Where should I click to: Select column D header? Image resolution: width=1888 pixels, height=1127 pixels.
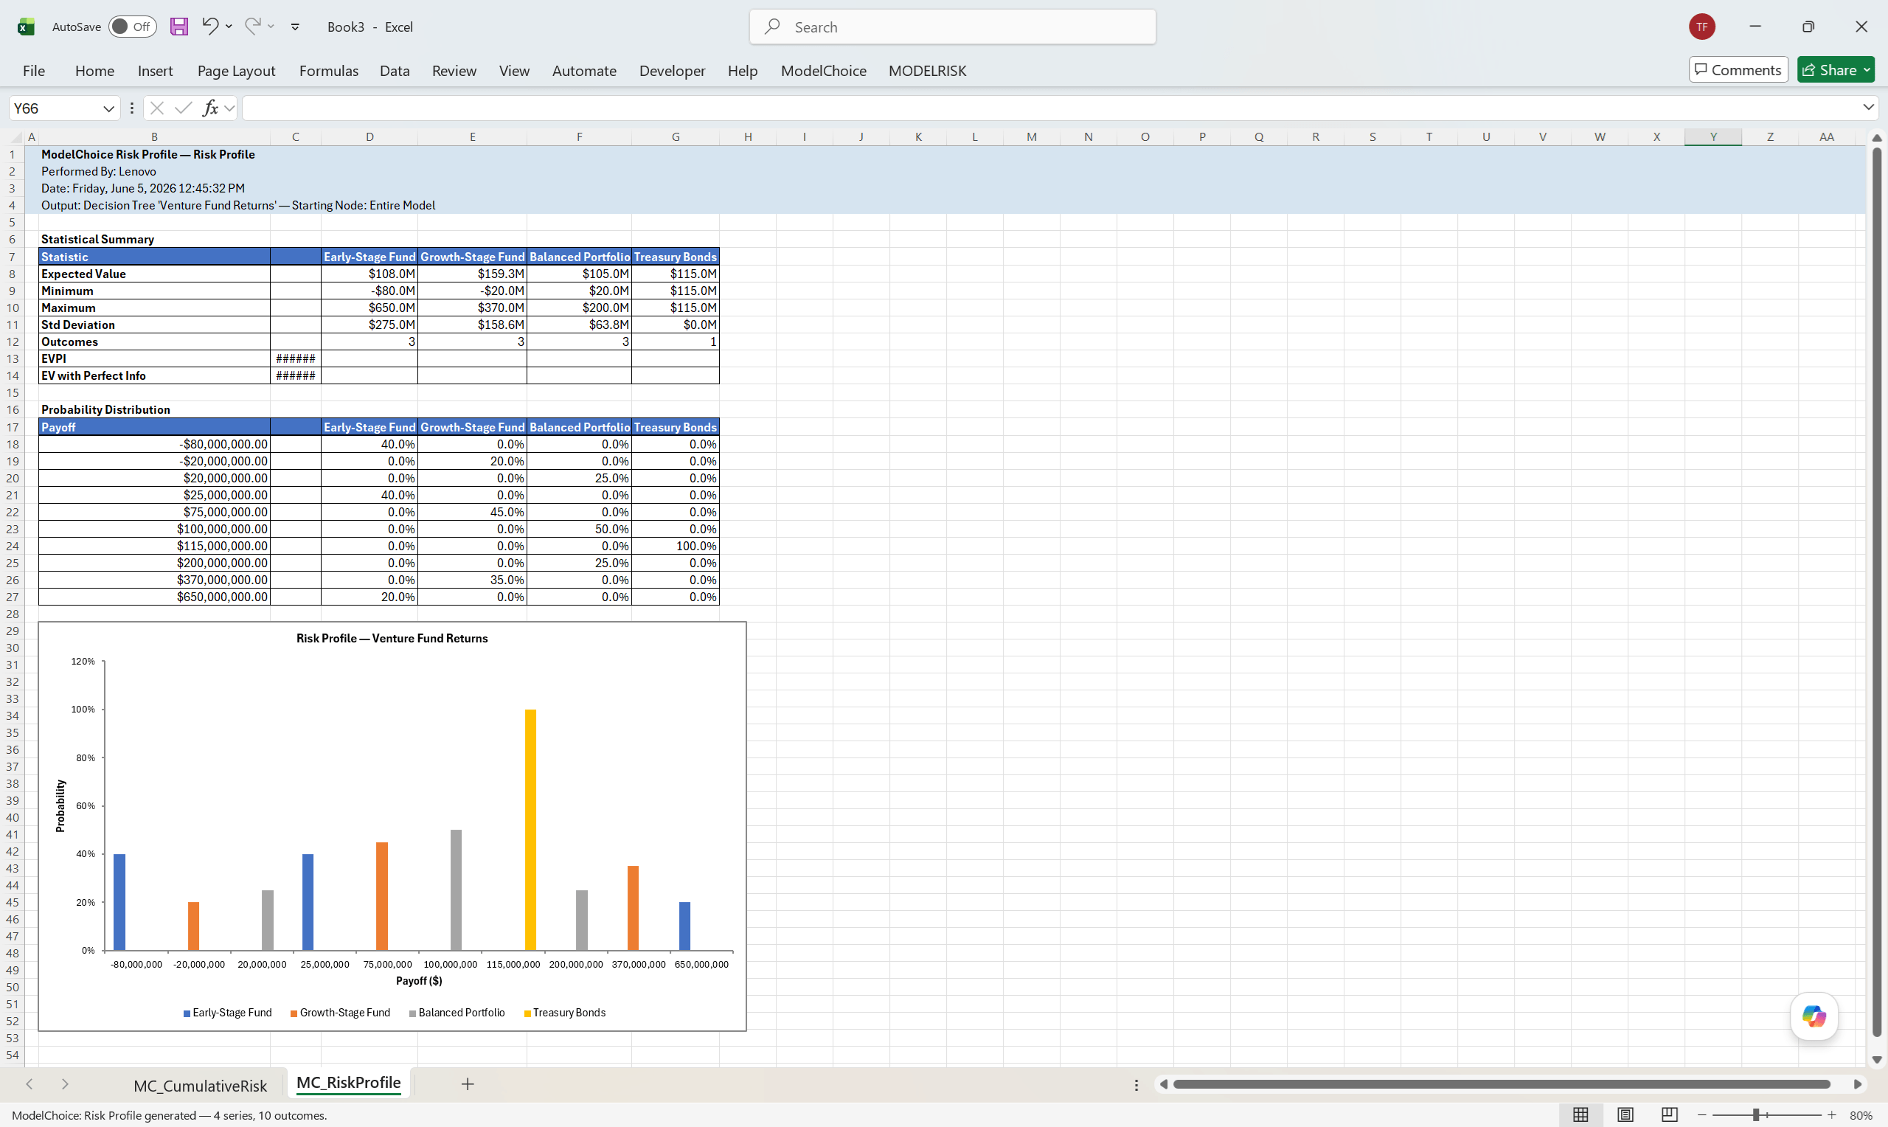369,136
